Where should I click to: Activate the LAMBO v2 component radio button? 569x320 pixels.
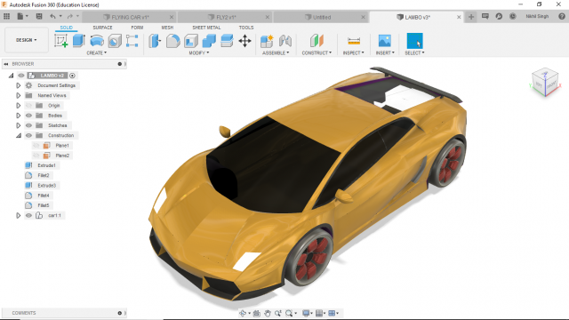(x=73, y=76)
